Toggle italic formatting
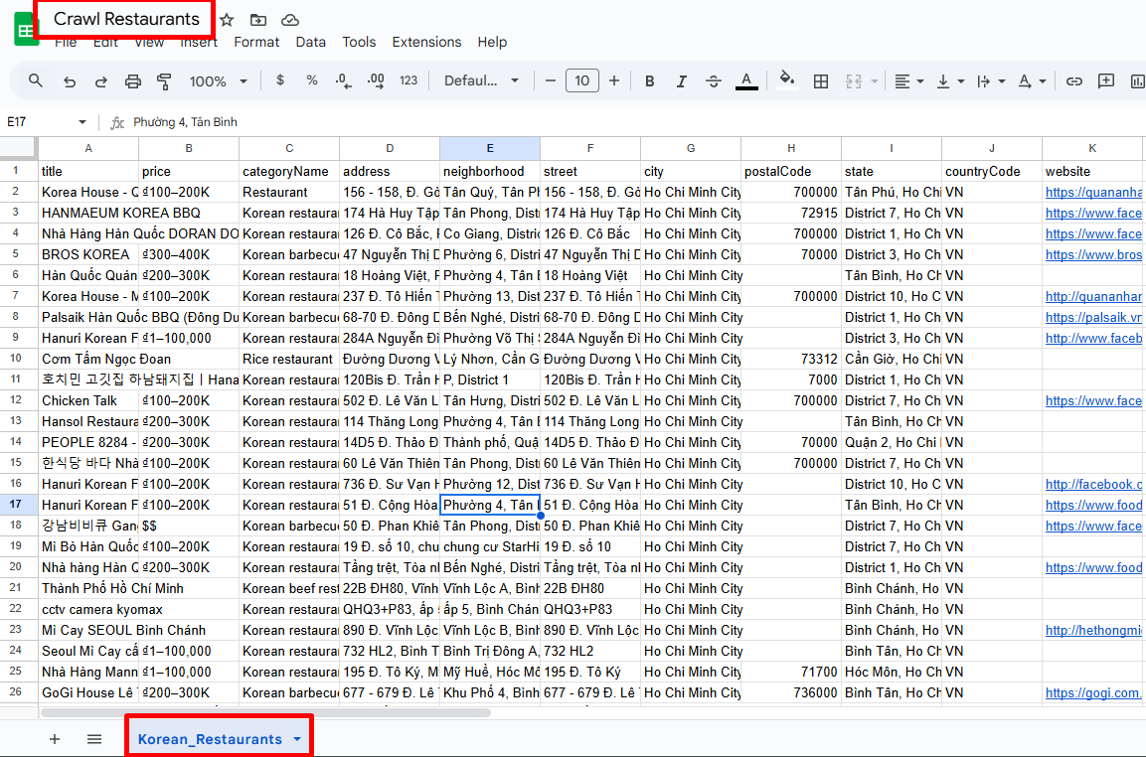 click(681, 81)
